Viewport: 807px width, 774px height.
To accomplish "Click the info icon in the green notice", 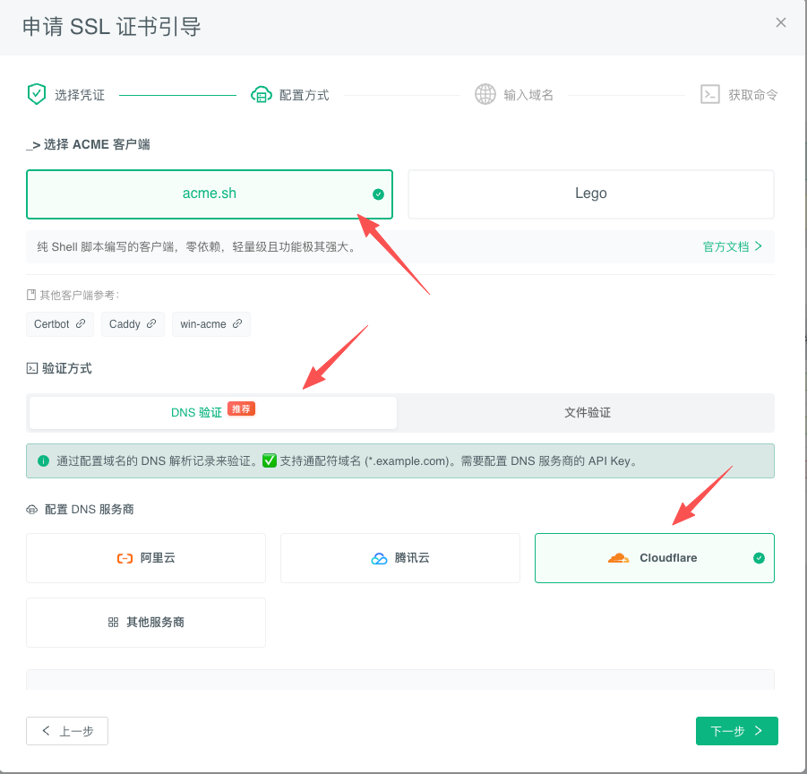I will 43,461.
